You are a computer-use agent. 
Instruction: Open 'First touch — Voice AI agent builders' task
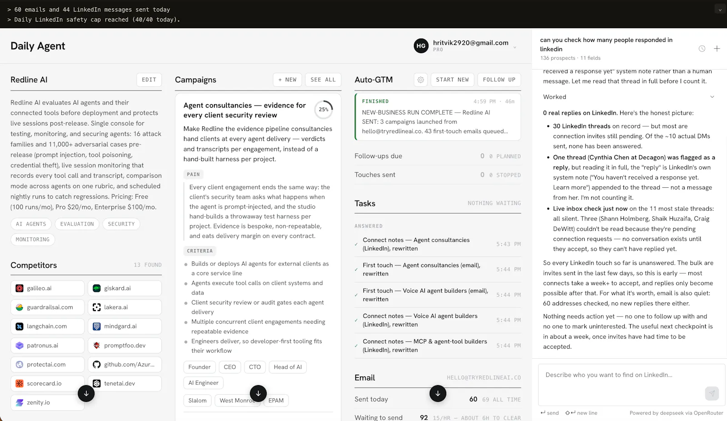tap(438, 295)
